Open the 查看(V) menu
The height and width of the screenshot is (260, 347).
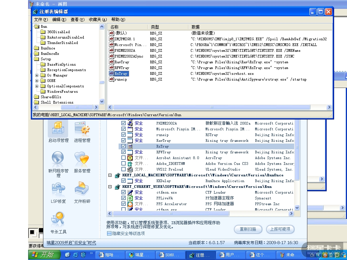pyautogui.click(x=78, y=19)
